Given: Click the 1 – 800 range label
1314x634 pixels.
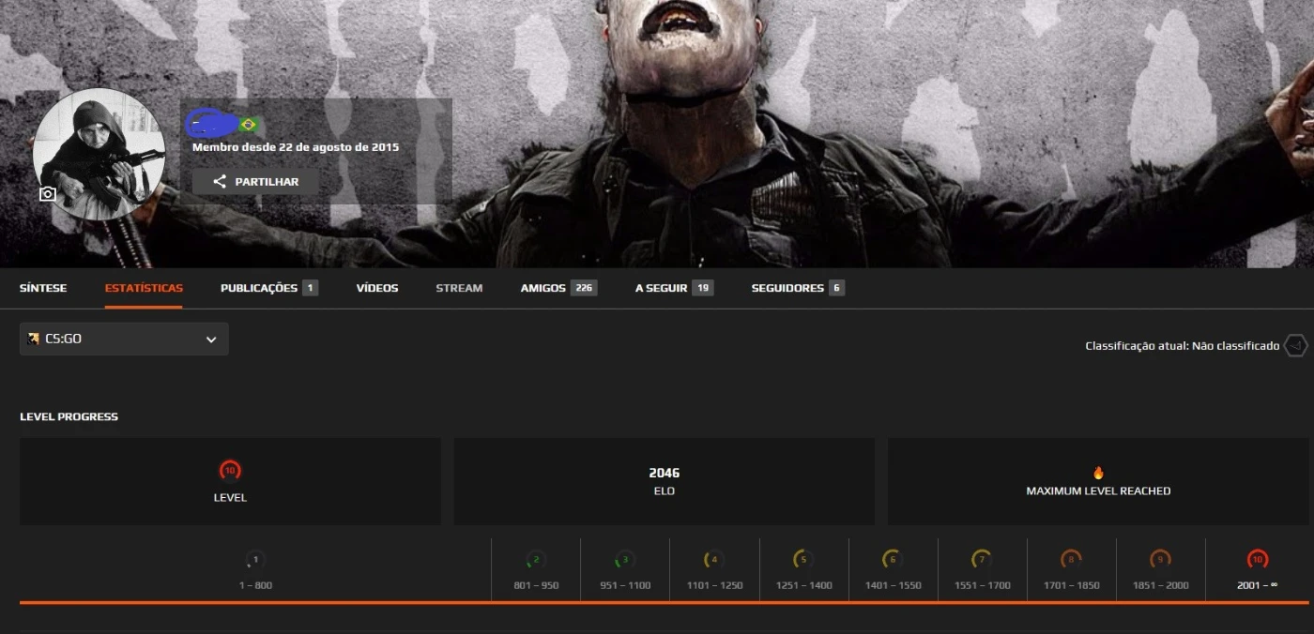Looking at the screenshot, I should pyautogui.click(x=255, y=585).
